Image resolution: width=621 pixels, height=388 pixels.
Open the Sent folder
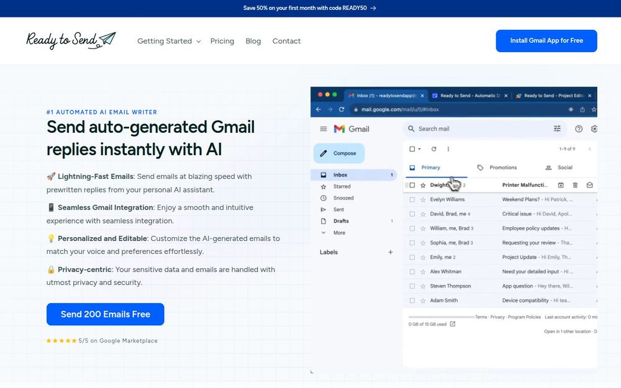pos(338,209)
